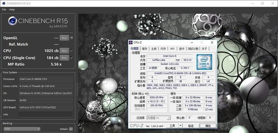This screenshot has height=133, width=278.
Task: Click the 二级 cache value 6 x 256 KBytes
Action: click(x=193, y=106)
